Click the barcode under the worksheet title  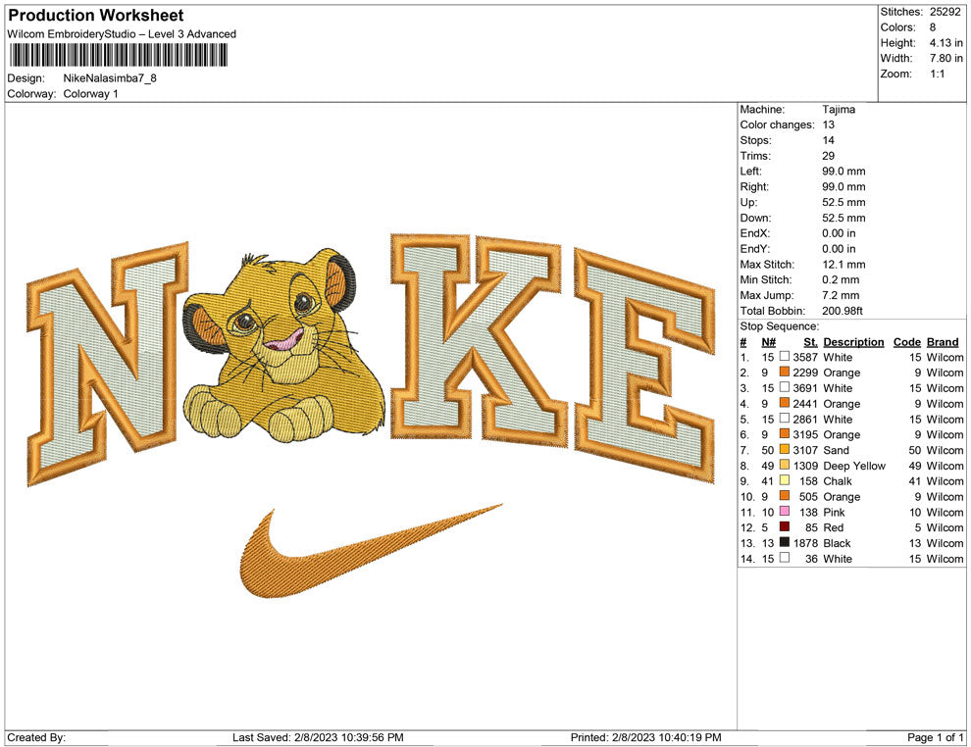pos(118,56)
